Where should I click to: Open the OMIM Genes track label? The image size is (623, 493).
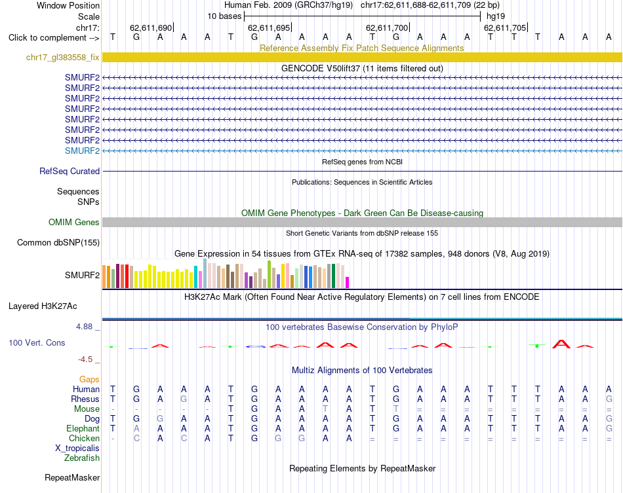(74, 222)
